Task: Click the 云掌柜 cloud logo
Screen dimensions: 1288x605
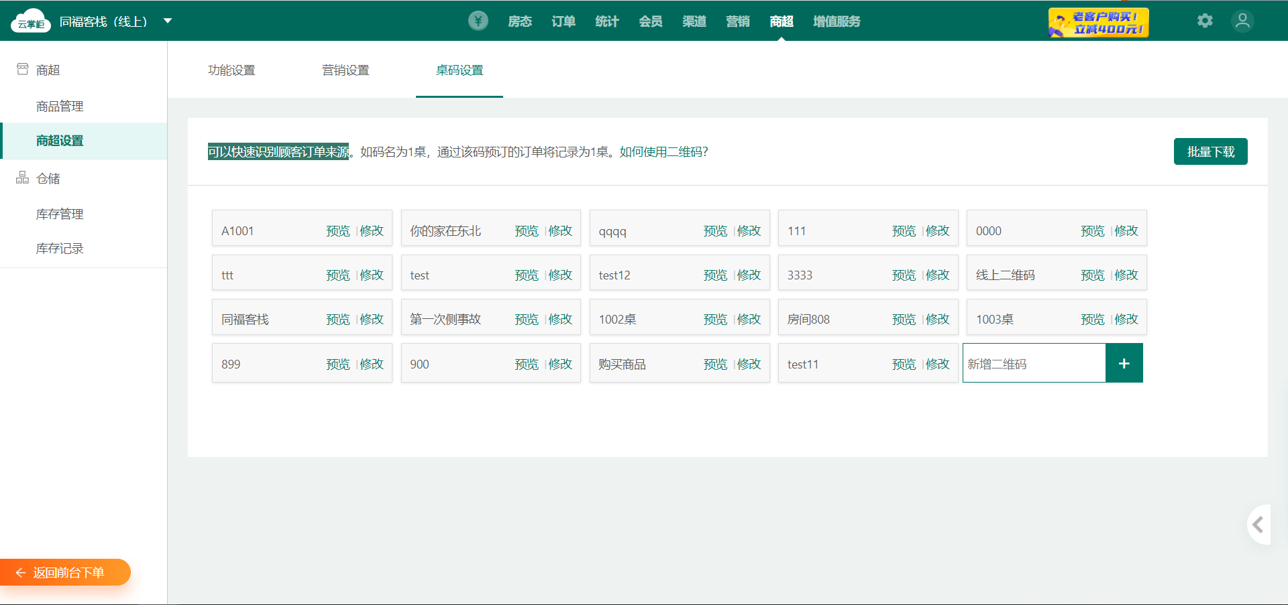Action: (30, 21)
